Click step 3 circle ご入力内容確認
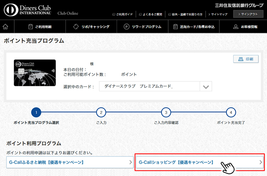This screenshot has width=267, height=176. [x=166, y=112]
